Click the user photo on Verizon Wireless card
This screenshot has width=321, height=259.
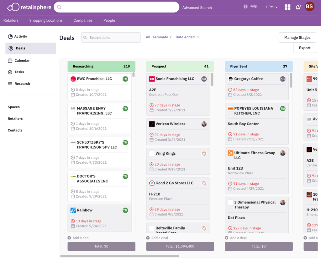204,124
